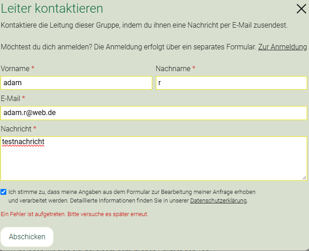309x251 pixels.
Task: Click inside the Nachricht text area
Action: coord(154,159)
